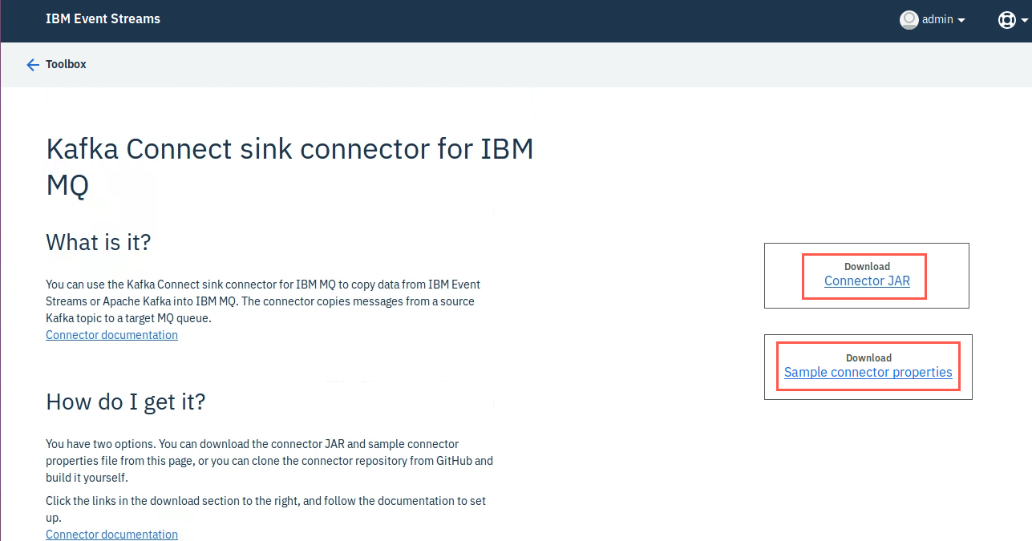Open Connector documentation under How do I get it

tap(111, 534)
